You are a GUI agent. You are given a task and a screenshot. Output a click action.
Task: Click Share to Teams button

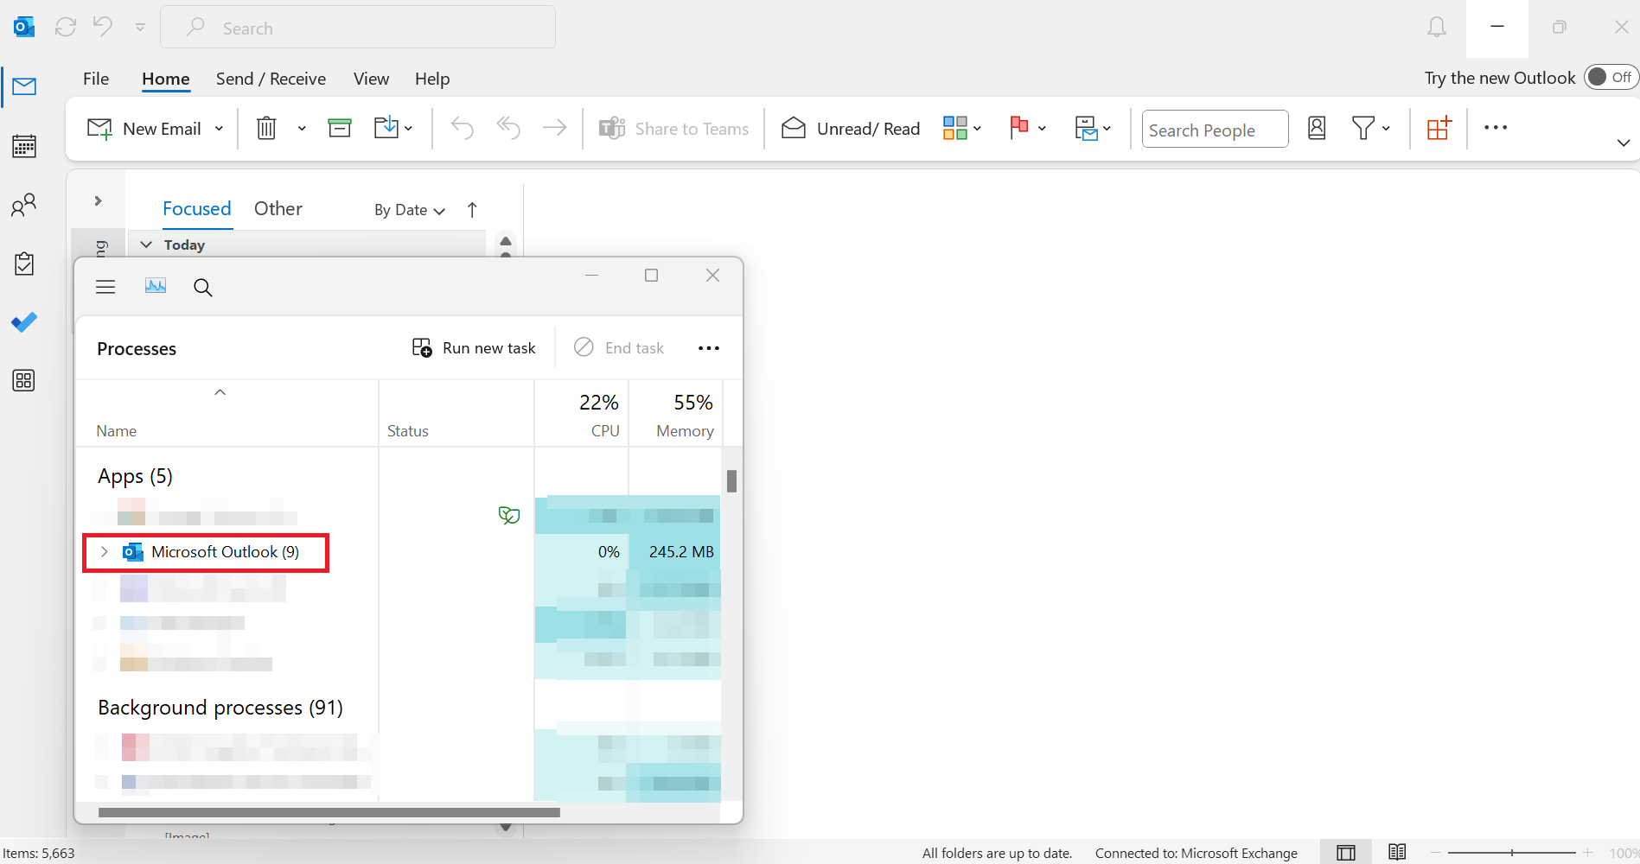(674, 129)
